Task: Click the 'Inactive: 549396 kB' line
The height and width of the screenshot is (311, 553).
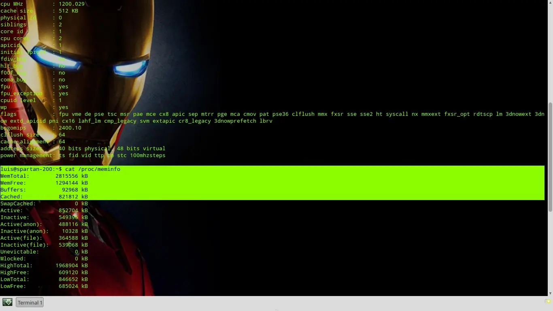Action: 44,217
